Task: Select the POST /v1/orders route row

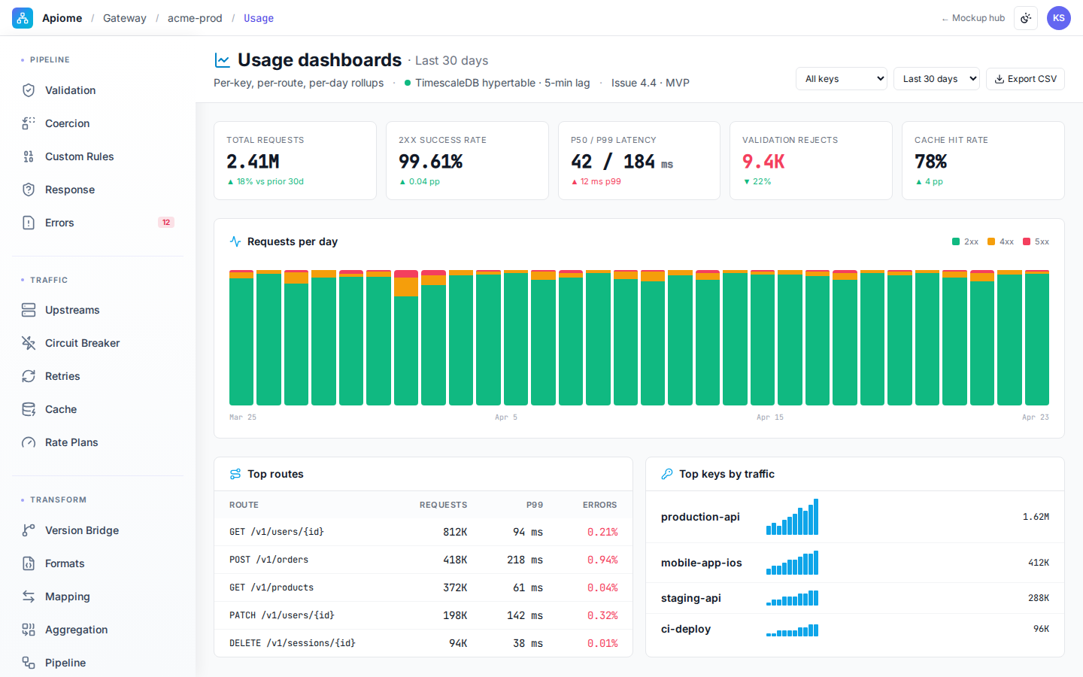Action: (x=423, y=560)
